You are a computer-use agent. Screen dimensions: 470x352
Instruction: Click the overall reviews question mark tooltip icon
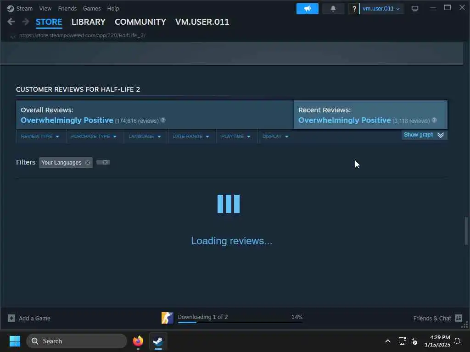(x=163, y=120)
